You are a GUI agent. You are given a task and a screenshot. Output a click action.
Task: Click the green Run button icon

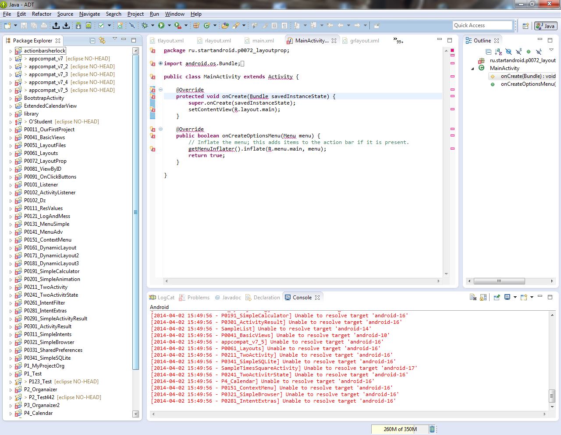point(161,25)
